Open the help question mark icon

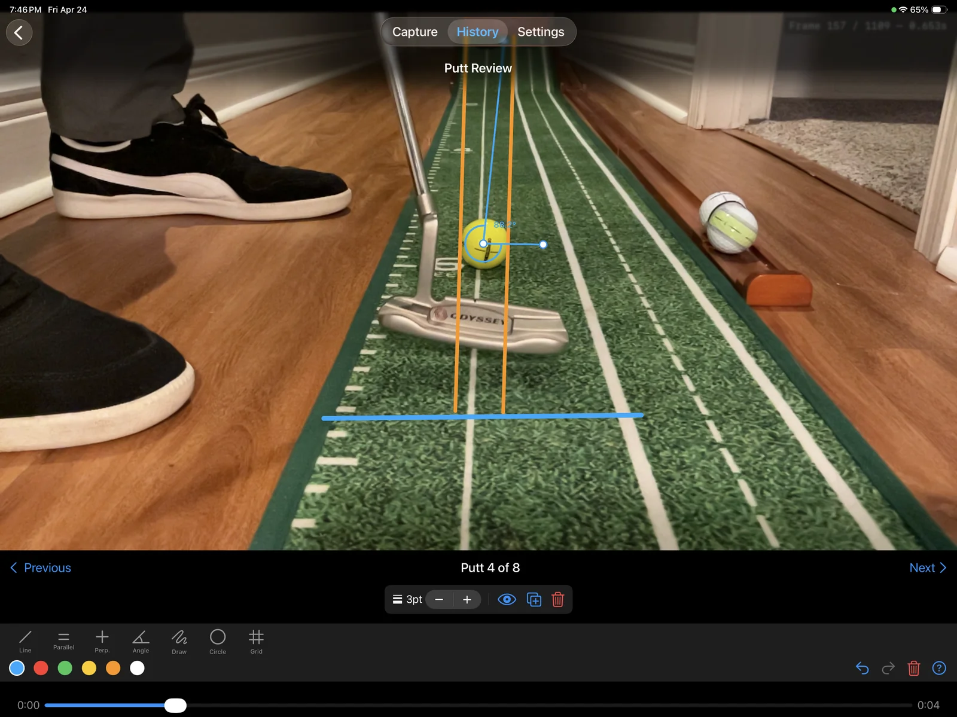point(939,668)
